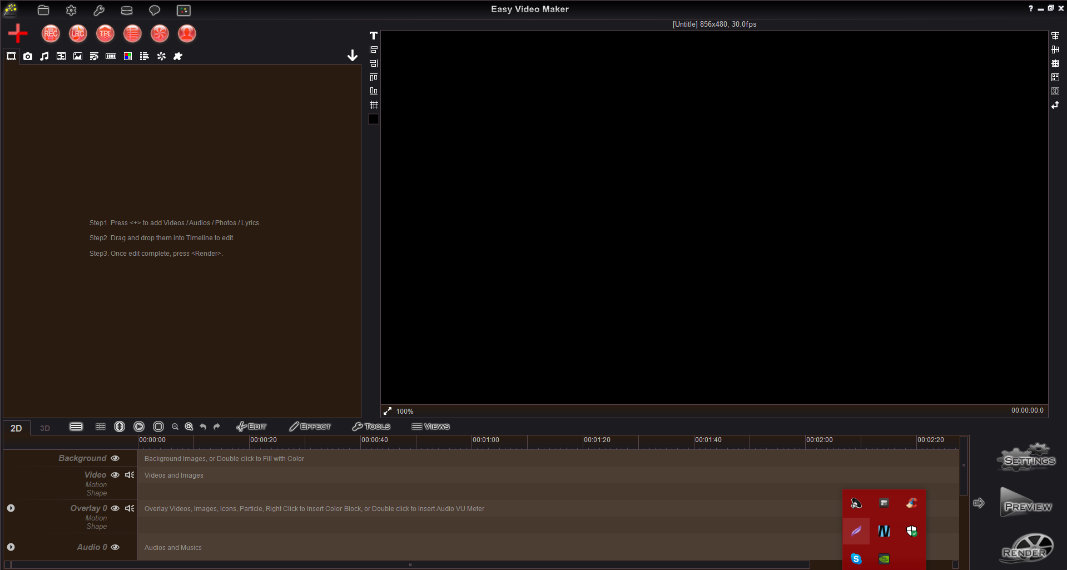This screenshot has width=1067, height=570.
Task: Click the timeline list-lines view icon
Action: coord(76,427)
